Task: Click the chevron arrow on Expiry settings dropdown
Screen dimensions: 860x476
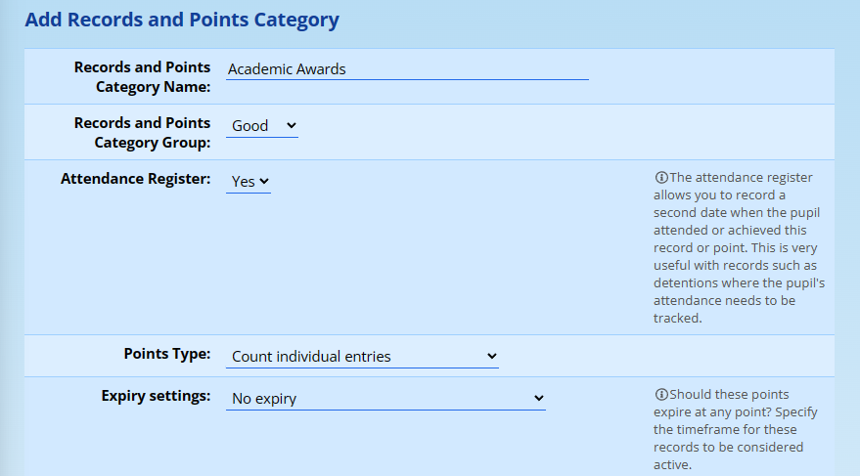Action: pyautogui.click(x=538, y=399)
